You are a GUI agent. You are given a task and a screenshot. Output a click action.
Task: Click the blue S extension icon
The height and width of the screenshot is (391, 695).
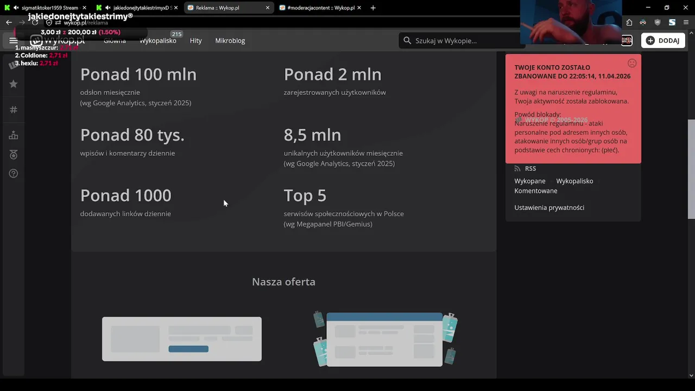click(x=672, y=23)
